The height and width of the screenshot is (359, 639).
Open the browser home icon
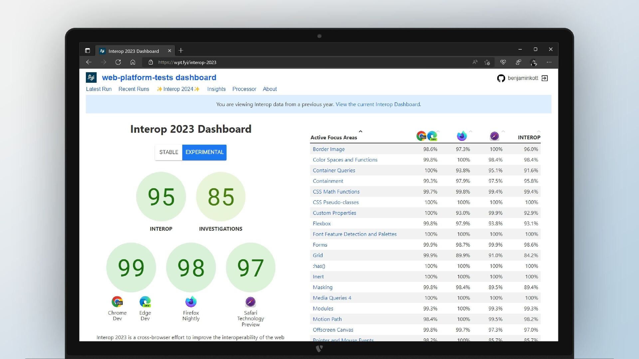[x=133, y=62]
